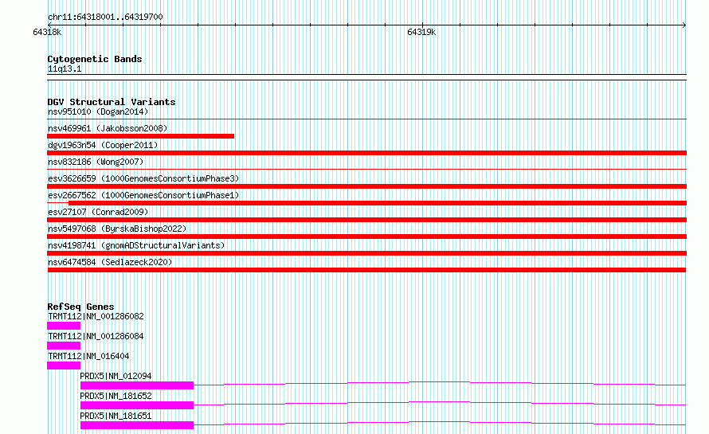Select nsv6474584 (Sedlazeck2020) label
Image resolution: width=709 pixels, height=434 pixels.
[x=110, y=262]
